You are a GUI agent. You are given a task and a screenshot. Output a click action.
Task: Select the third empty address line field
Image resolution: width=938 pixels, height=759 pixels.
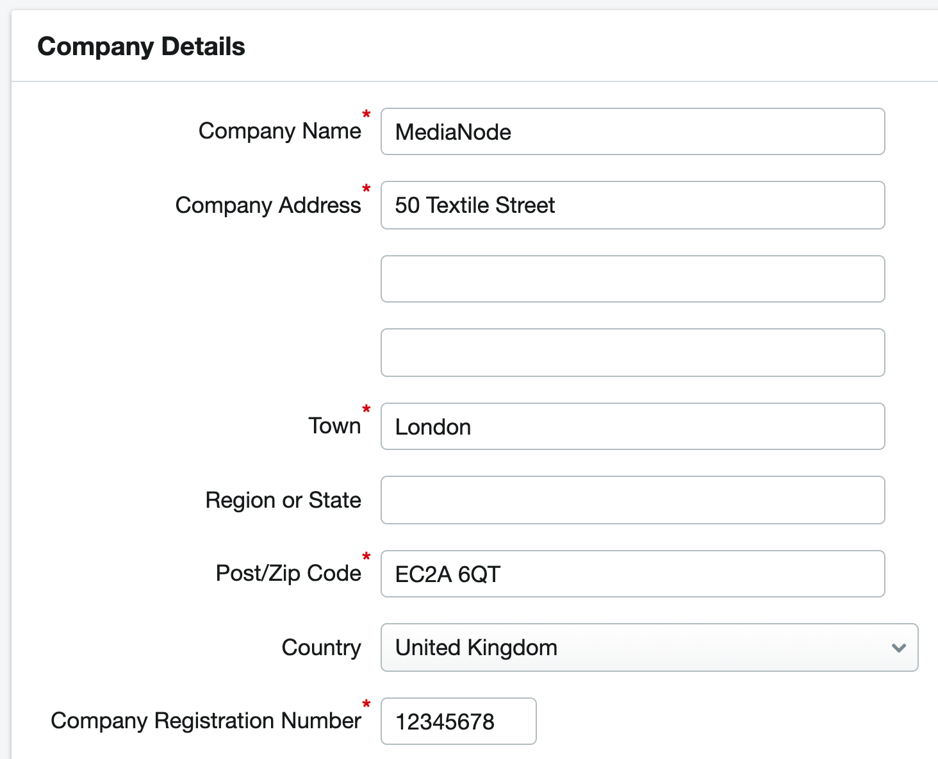click(632, 353)
